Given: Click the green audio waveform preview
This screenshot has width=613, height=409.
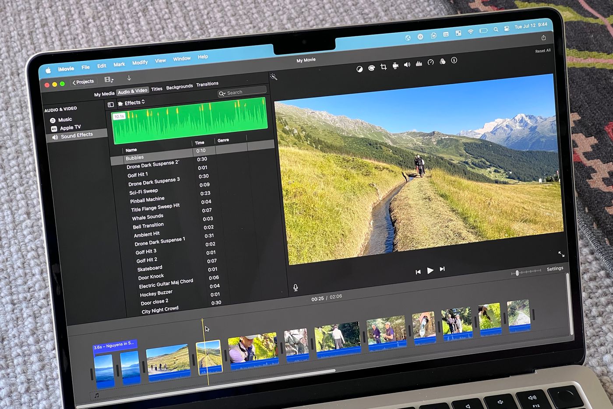Looking at the screenshot, I should [190, 120].
